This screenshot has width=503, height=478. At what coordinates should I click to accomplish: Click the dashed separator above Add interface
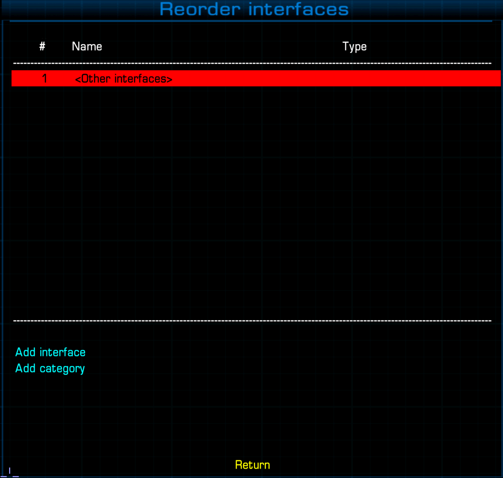click(x=252, y=321)
